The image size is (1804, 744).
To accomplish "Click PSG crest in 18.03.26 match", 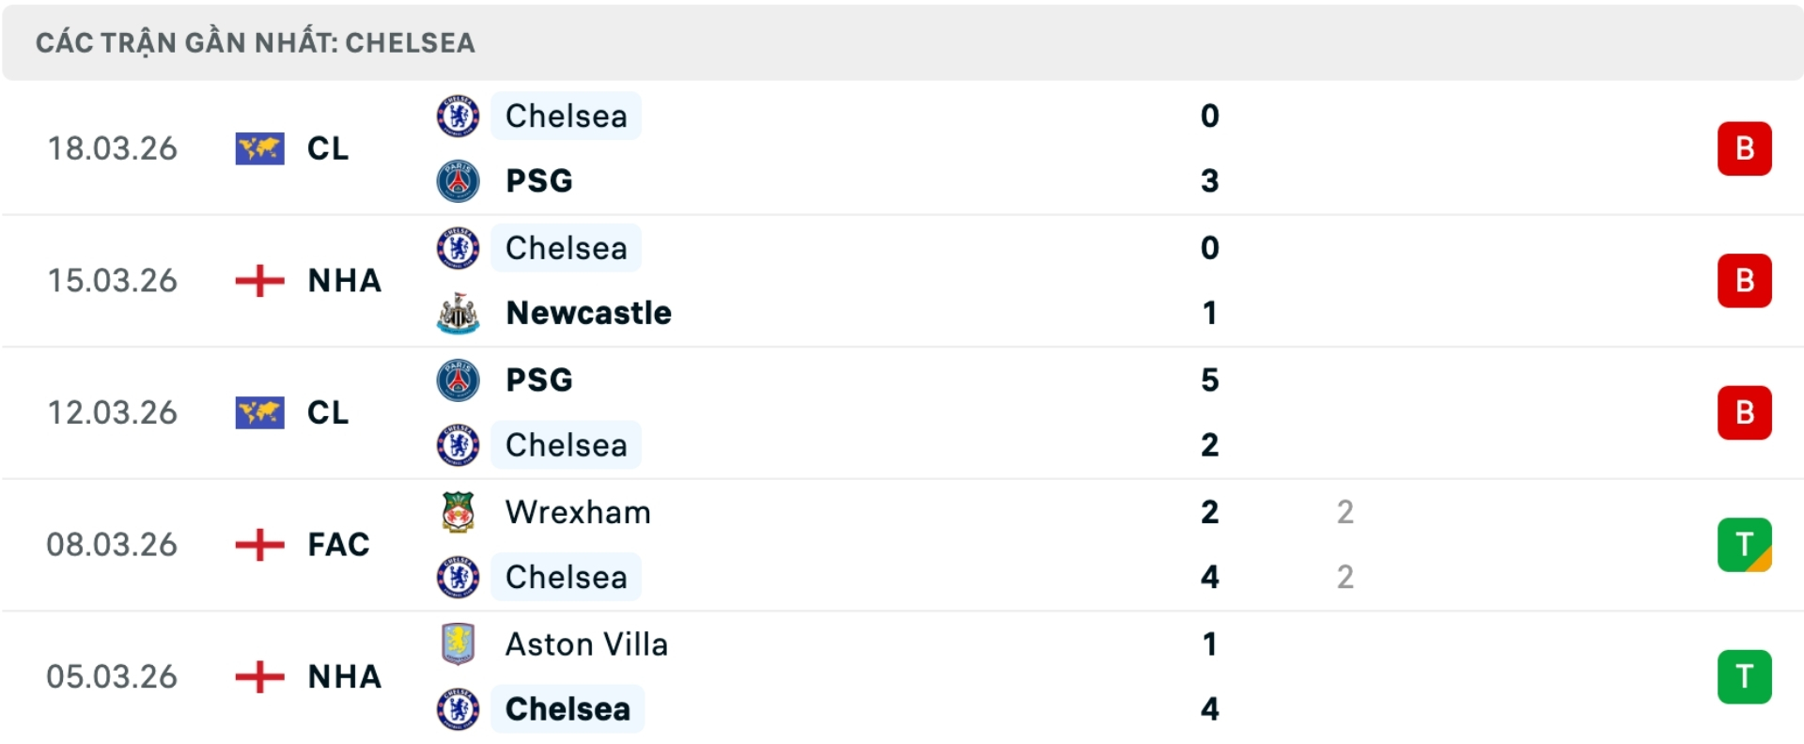I will [x=458, y=180].
